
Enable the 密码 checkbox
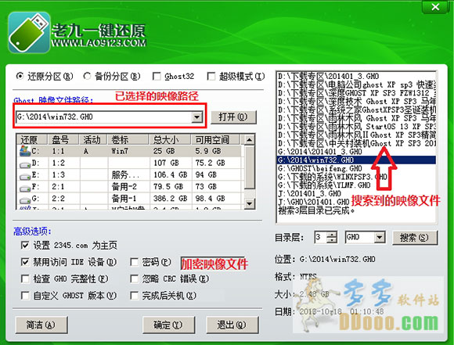pyautogui.click(x=134, y=262)
